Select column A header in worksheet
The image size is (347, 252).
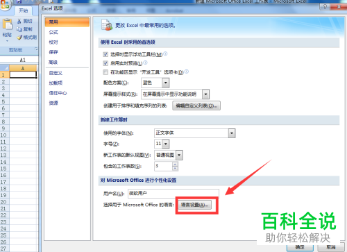coord(23,68)
